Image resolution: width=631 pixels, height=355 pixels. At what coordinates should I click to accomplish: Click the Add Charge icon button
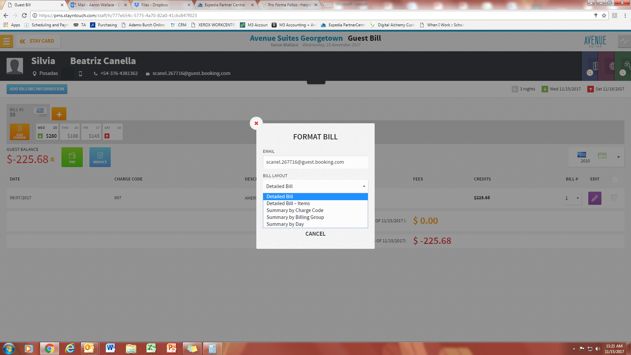pos(20,132)
